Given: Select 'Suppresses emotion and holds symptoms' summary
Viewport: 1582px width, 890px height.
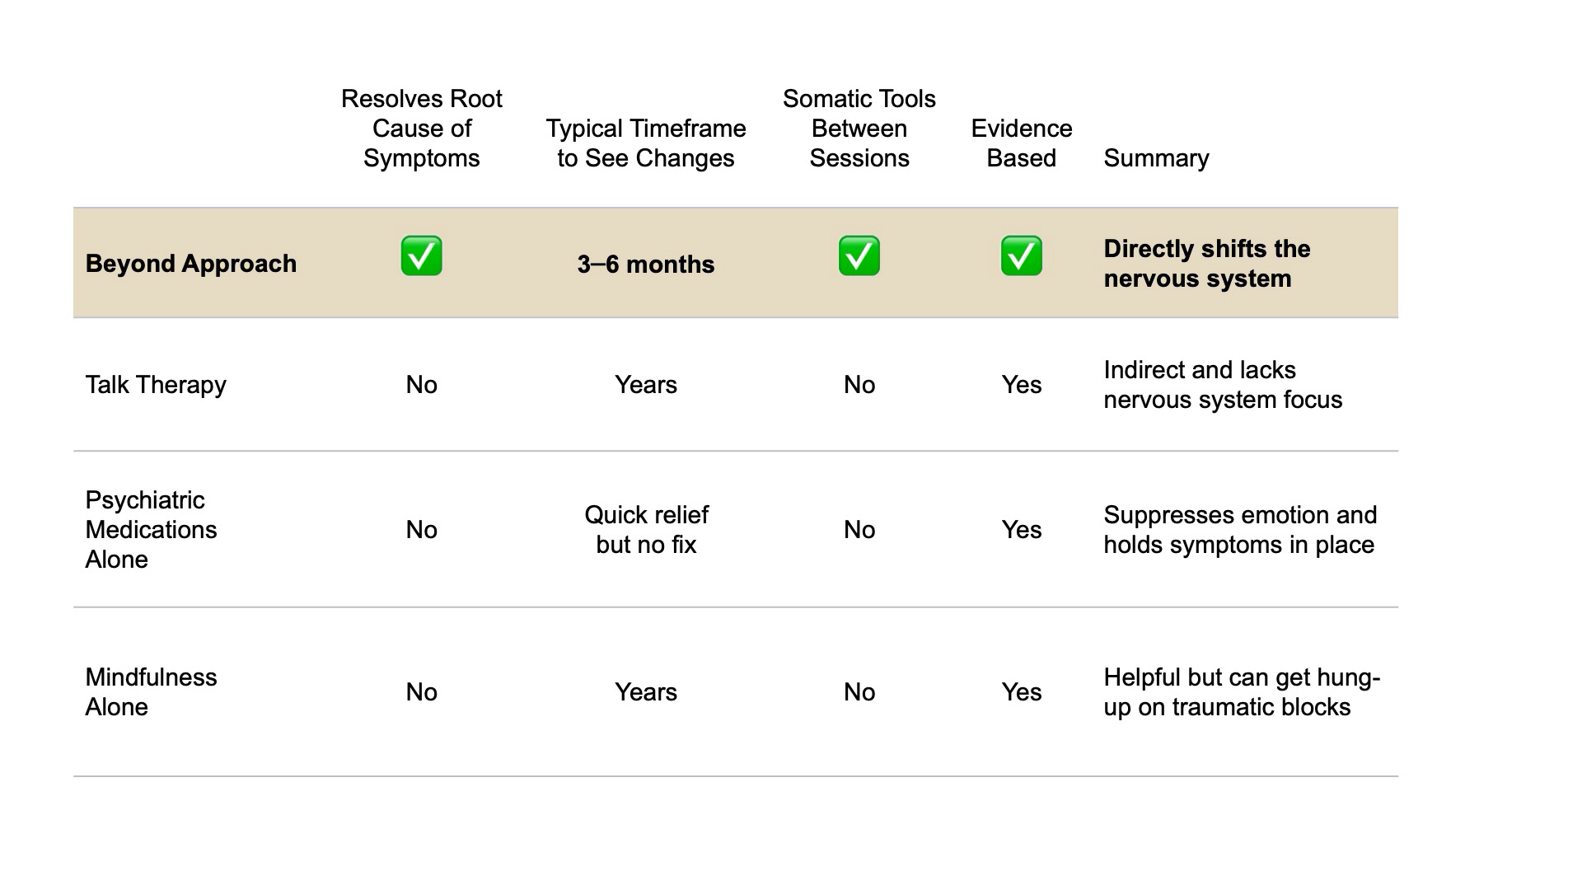Looking at the screenshot, I should [1240, 530].
